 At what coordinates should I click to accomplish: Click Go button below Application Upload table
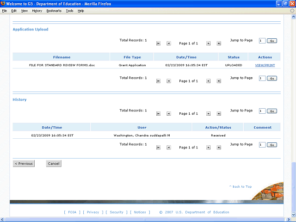[272, 78]
